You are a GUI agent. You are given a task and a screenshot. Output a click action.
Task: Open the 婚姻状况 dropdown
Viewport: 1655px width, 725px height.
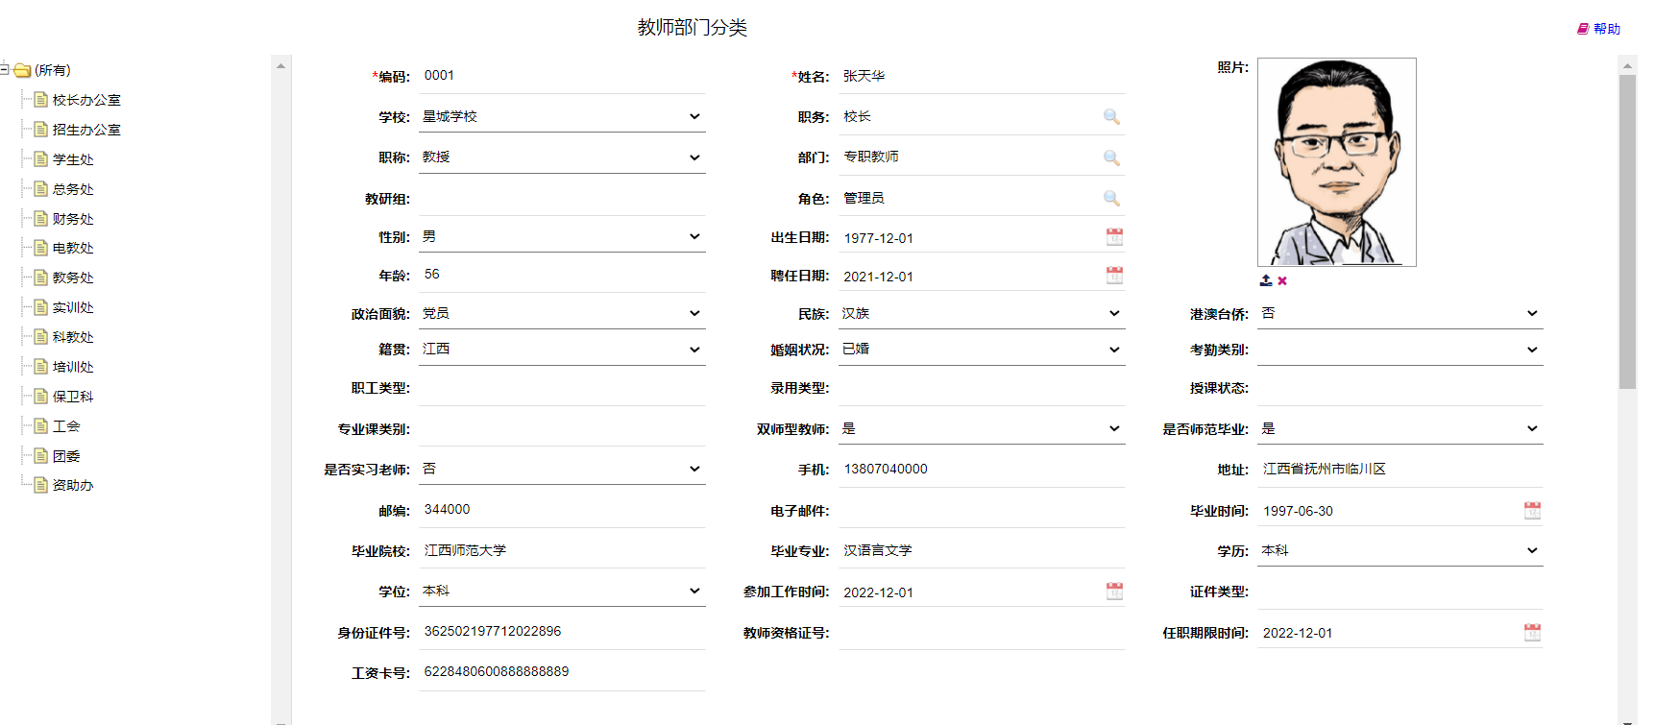click(x=982, y=350)
